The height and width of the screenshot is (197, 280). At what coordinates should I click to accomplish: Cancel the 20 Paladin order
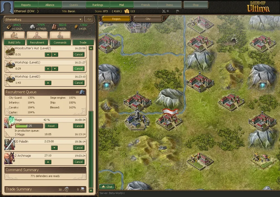tap(79, 148)
